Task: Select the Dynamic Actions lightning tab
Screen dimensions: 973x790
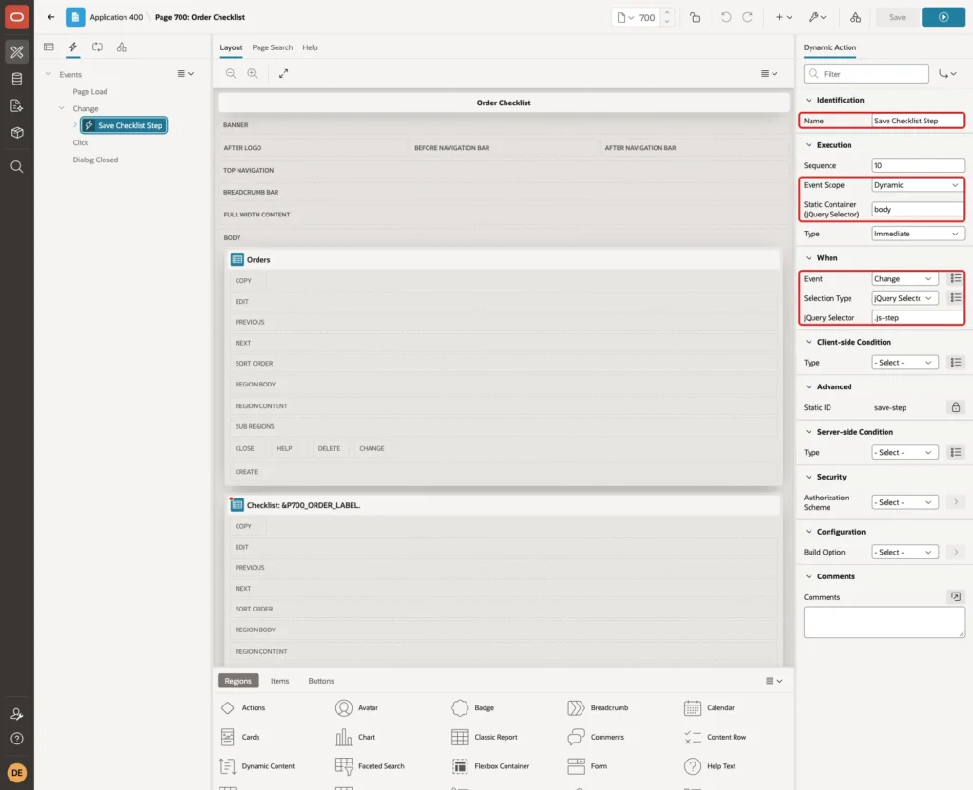Action: (72, 47)
